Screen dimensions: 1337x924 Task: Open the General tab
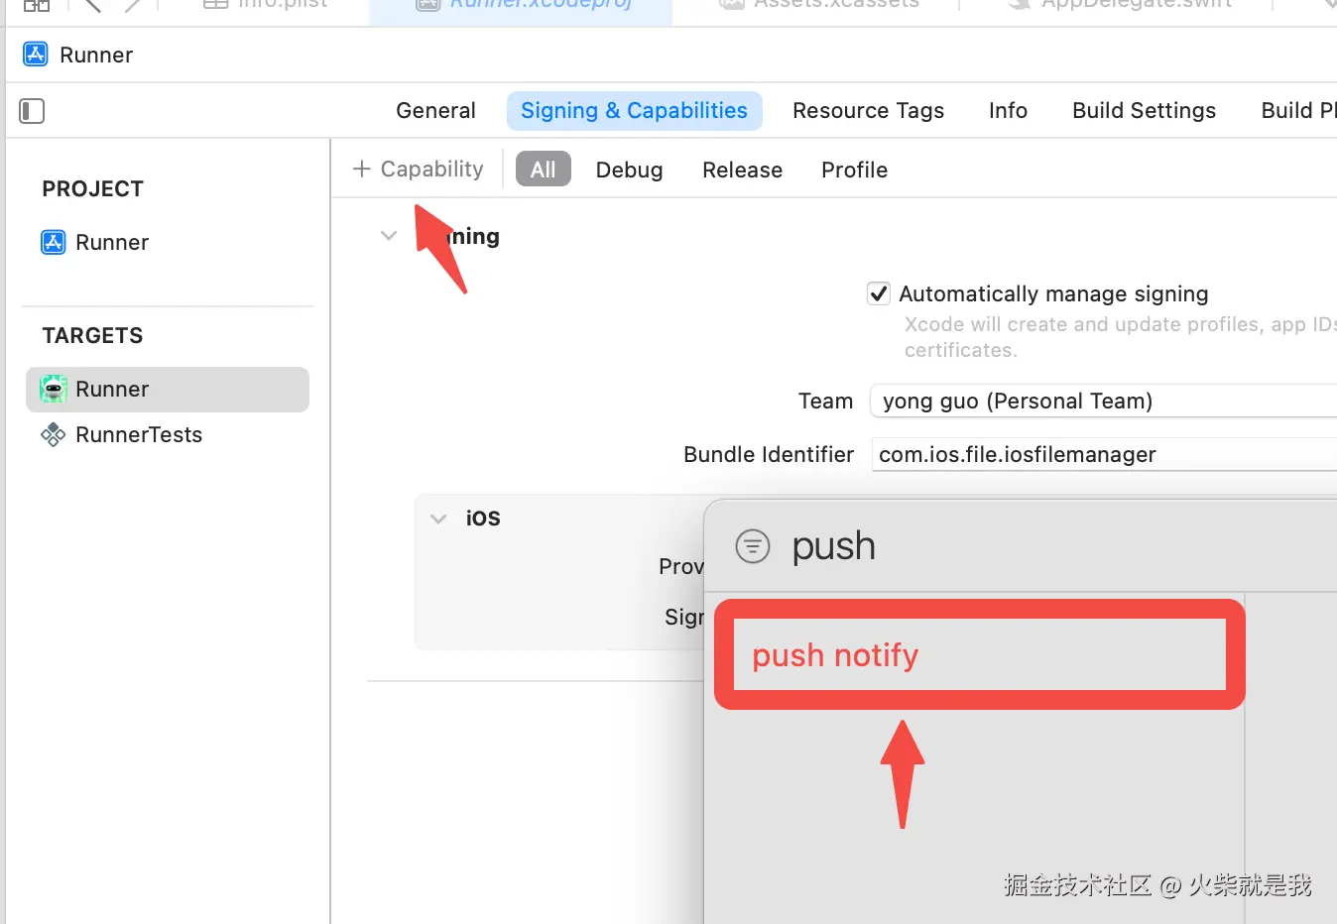tap(435, 111)
